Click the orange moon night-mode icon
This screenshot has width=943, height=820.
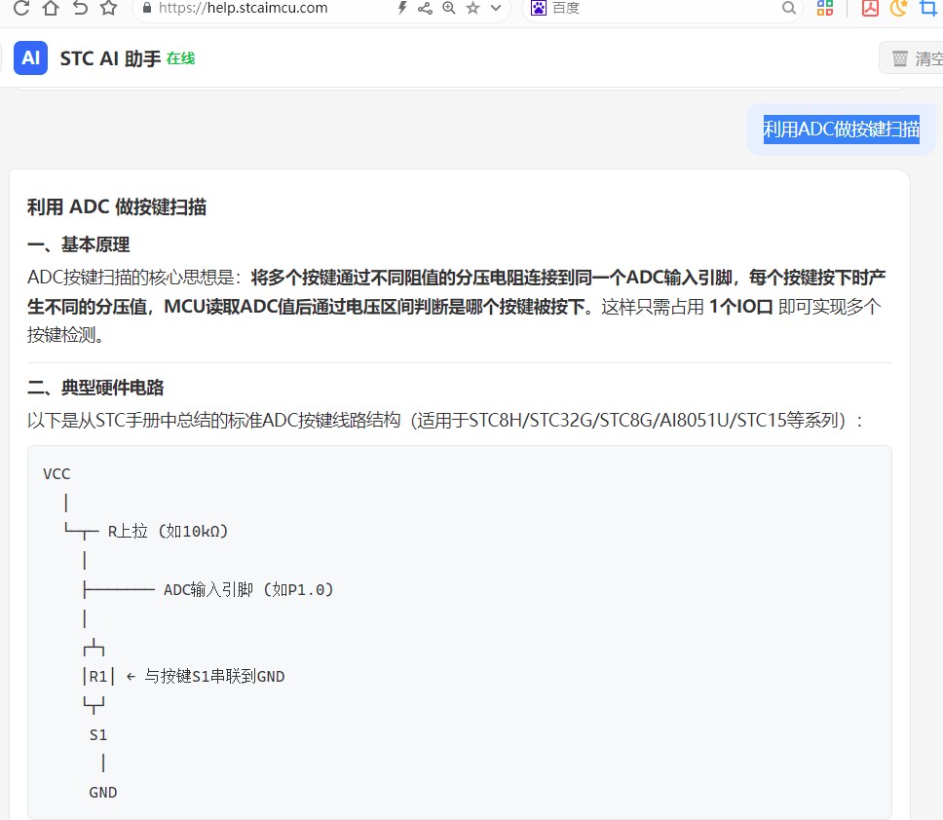[898, 8]
